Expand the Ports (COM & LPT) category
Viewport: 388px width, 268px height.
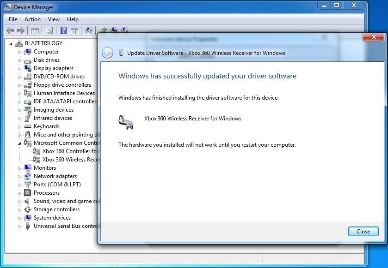point(19,185)
